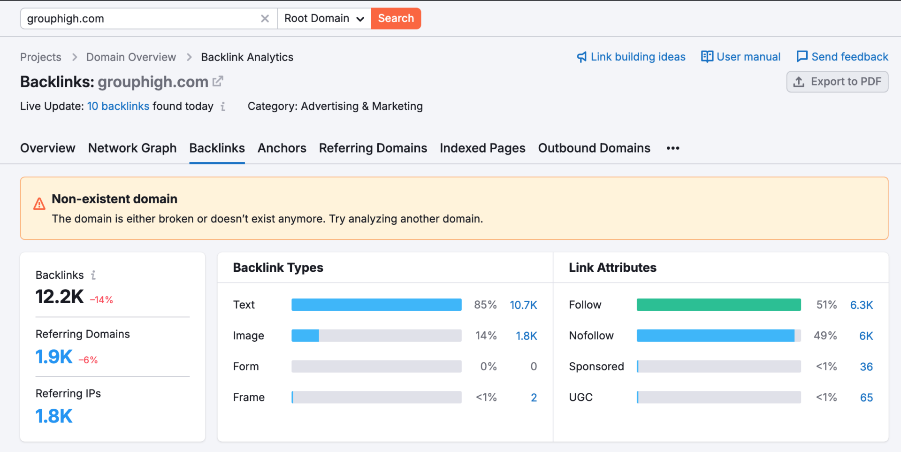Viewport: 901px width, 452px height.
Task: Go to the Indexed Pages tab
Action: pyautogui.click(x=482, y=148)
